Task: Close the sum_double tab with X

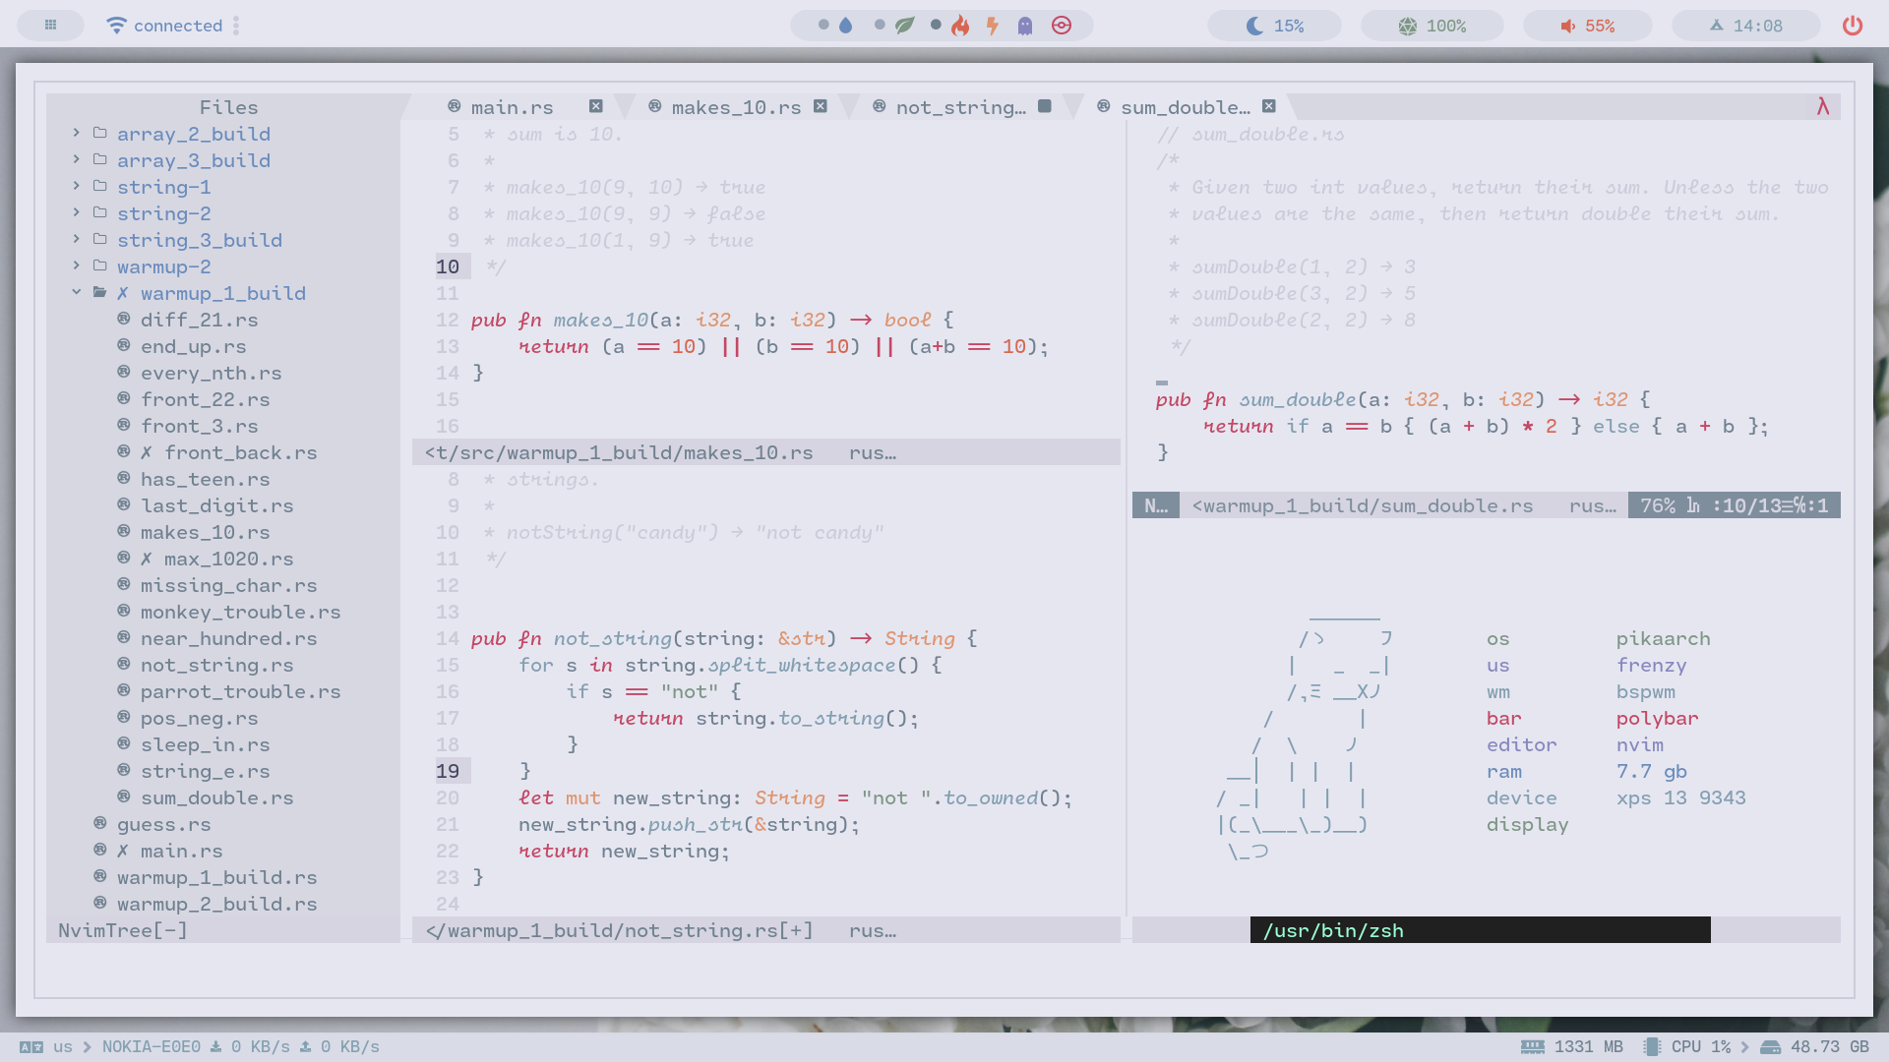Action: tap(1269, 106)
